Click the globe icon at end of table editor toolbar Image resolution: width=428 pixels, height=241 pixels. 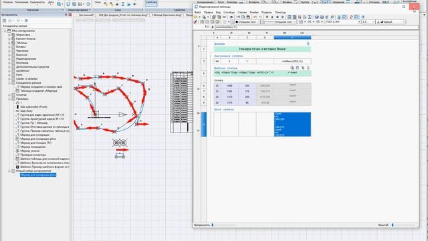click(362, 17)
